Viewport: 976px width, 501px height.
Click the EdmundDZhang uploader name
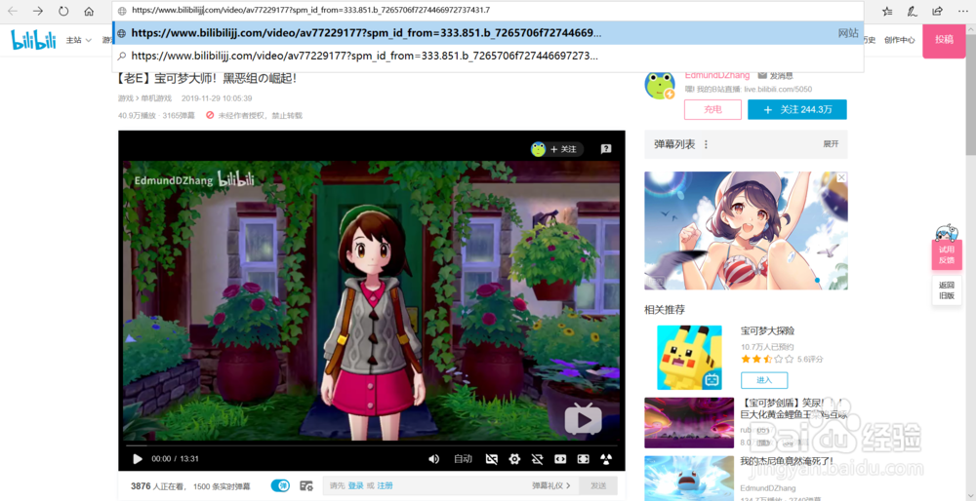[717, 75]
